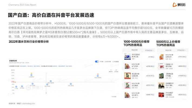Open the MOUTAI 茅台53度飞 product thumbnail
This screenshot has height=108, width=192.
pos(127,95)
